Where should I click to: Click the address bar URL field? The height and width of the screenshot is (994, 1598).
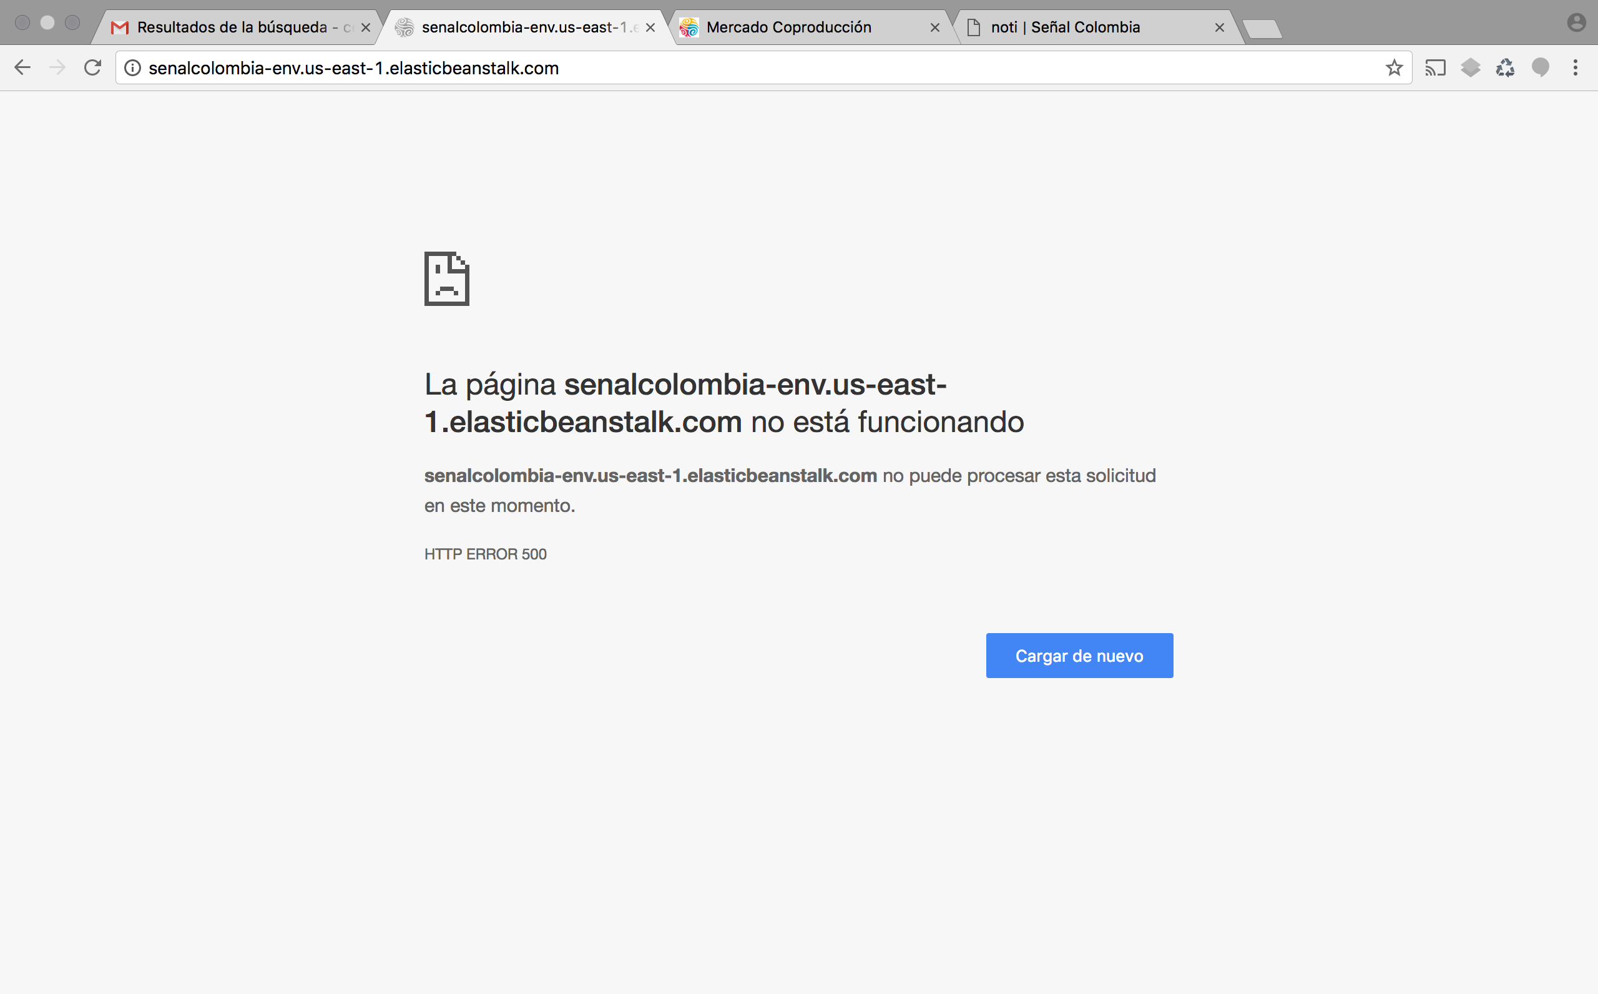pyautogui.click(x=723, y=67)
